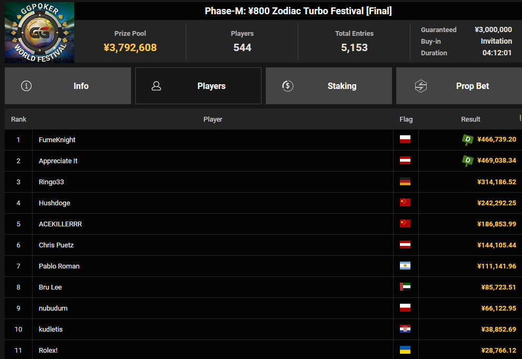Select player row kudletis
522x359 pixels.
263,329
